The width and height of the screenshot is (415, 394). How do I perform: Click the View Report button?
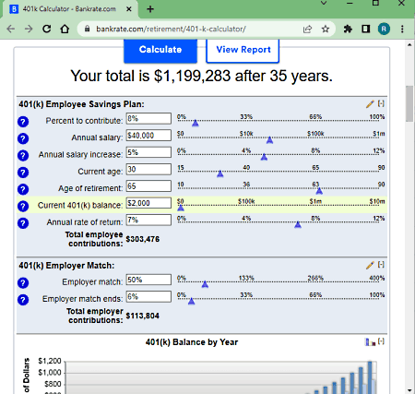(x=243, y=50)
